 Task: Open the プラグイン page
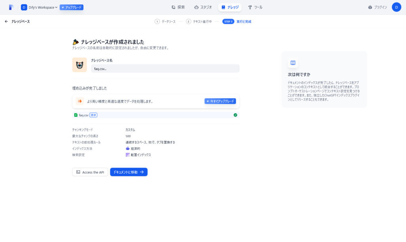[377, 7]
